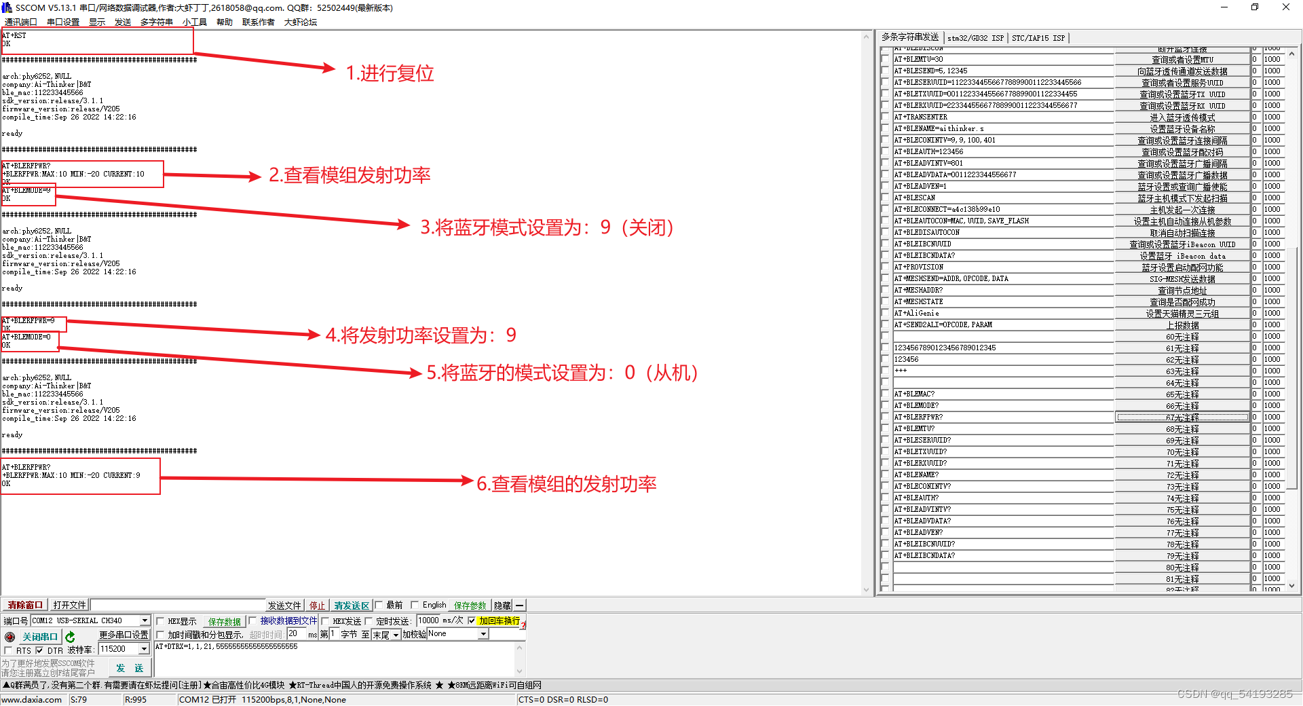
Task: Click the AT+BLENAME=aithinker.s command field
Action: tap(1003, 129)
